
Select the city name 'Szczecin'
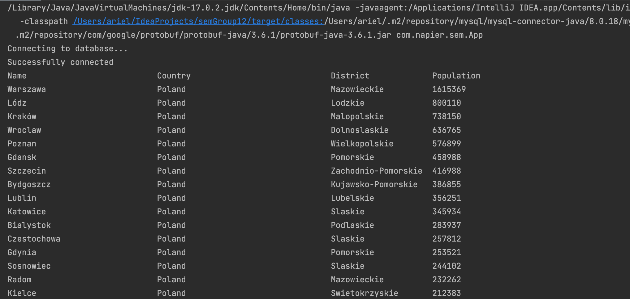point(27,171)
